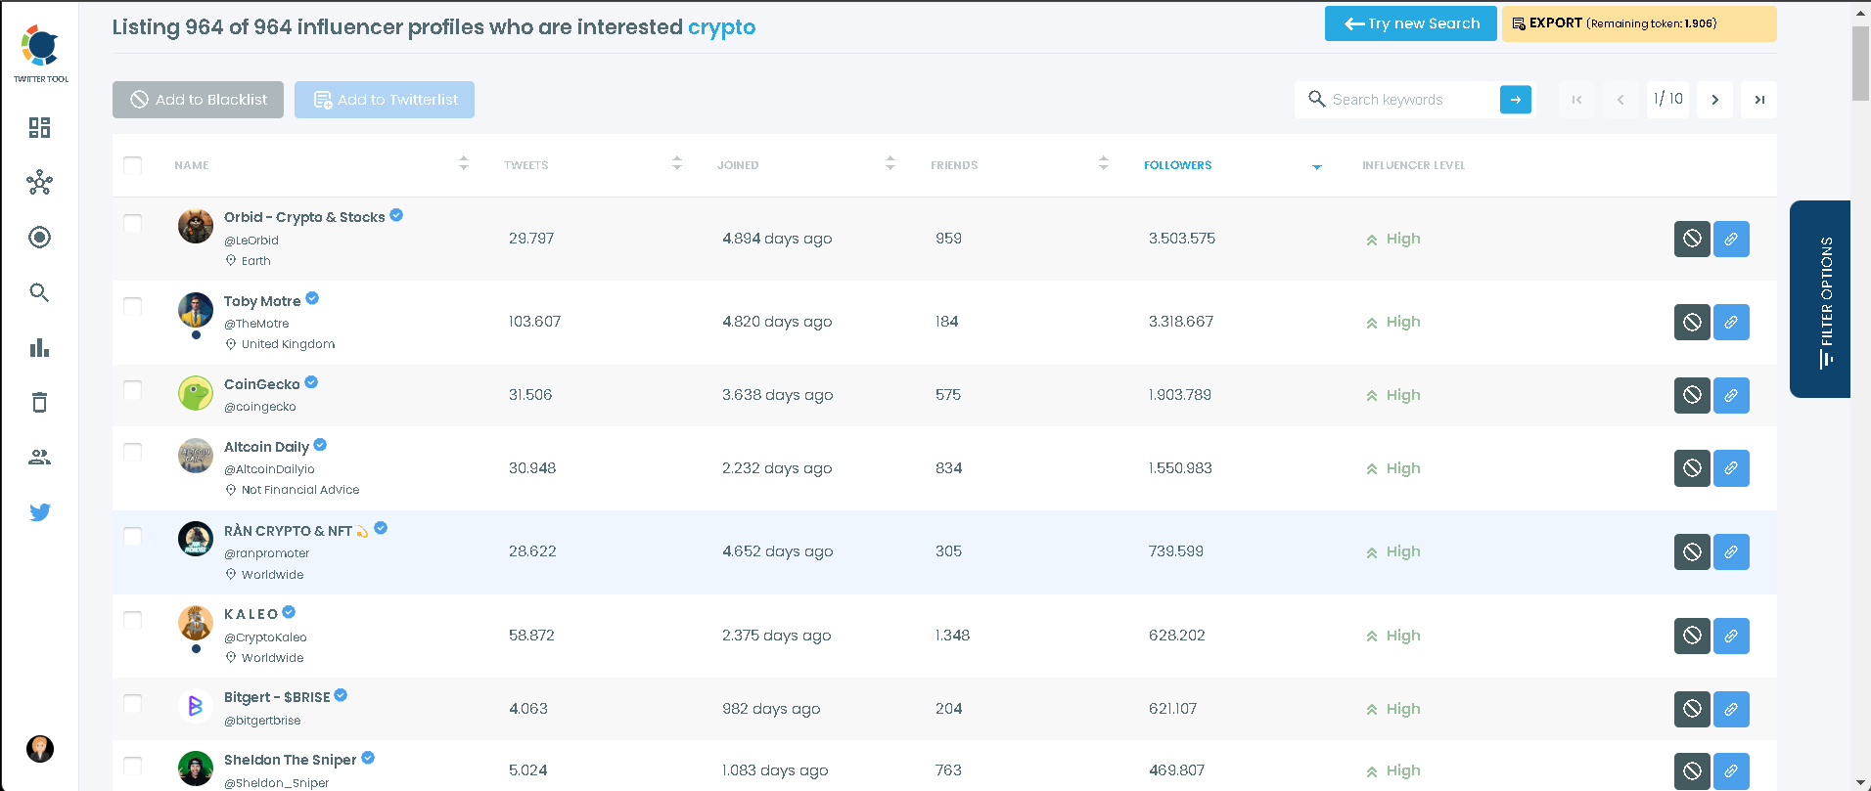This screenshot has width=1871, height=791.
Task: Open the sidebar search magnifier icon
Action: [x=39, y=292]
